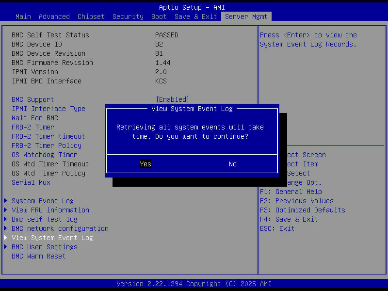Expand the System Event Log submenu
The height and width of the screenshot is (291, 388).
pyautogui.click(x=42, y=200)
